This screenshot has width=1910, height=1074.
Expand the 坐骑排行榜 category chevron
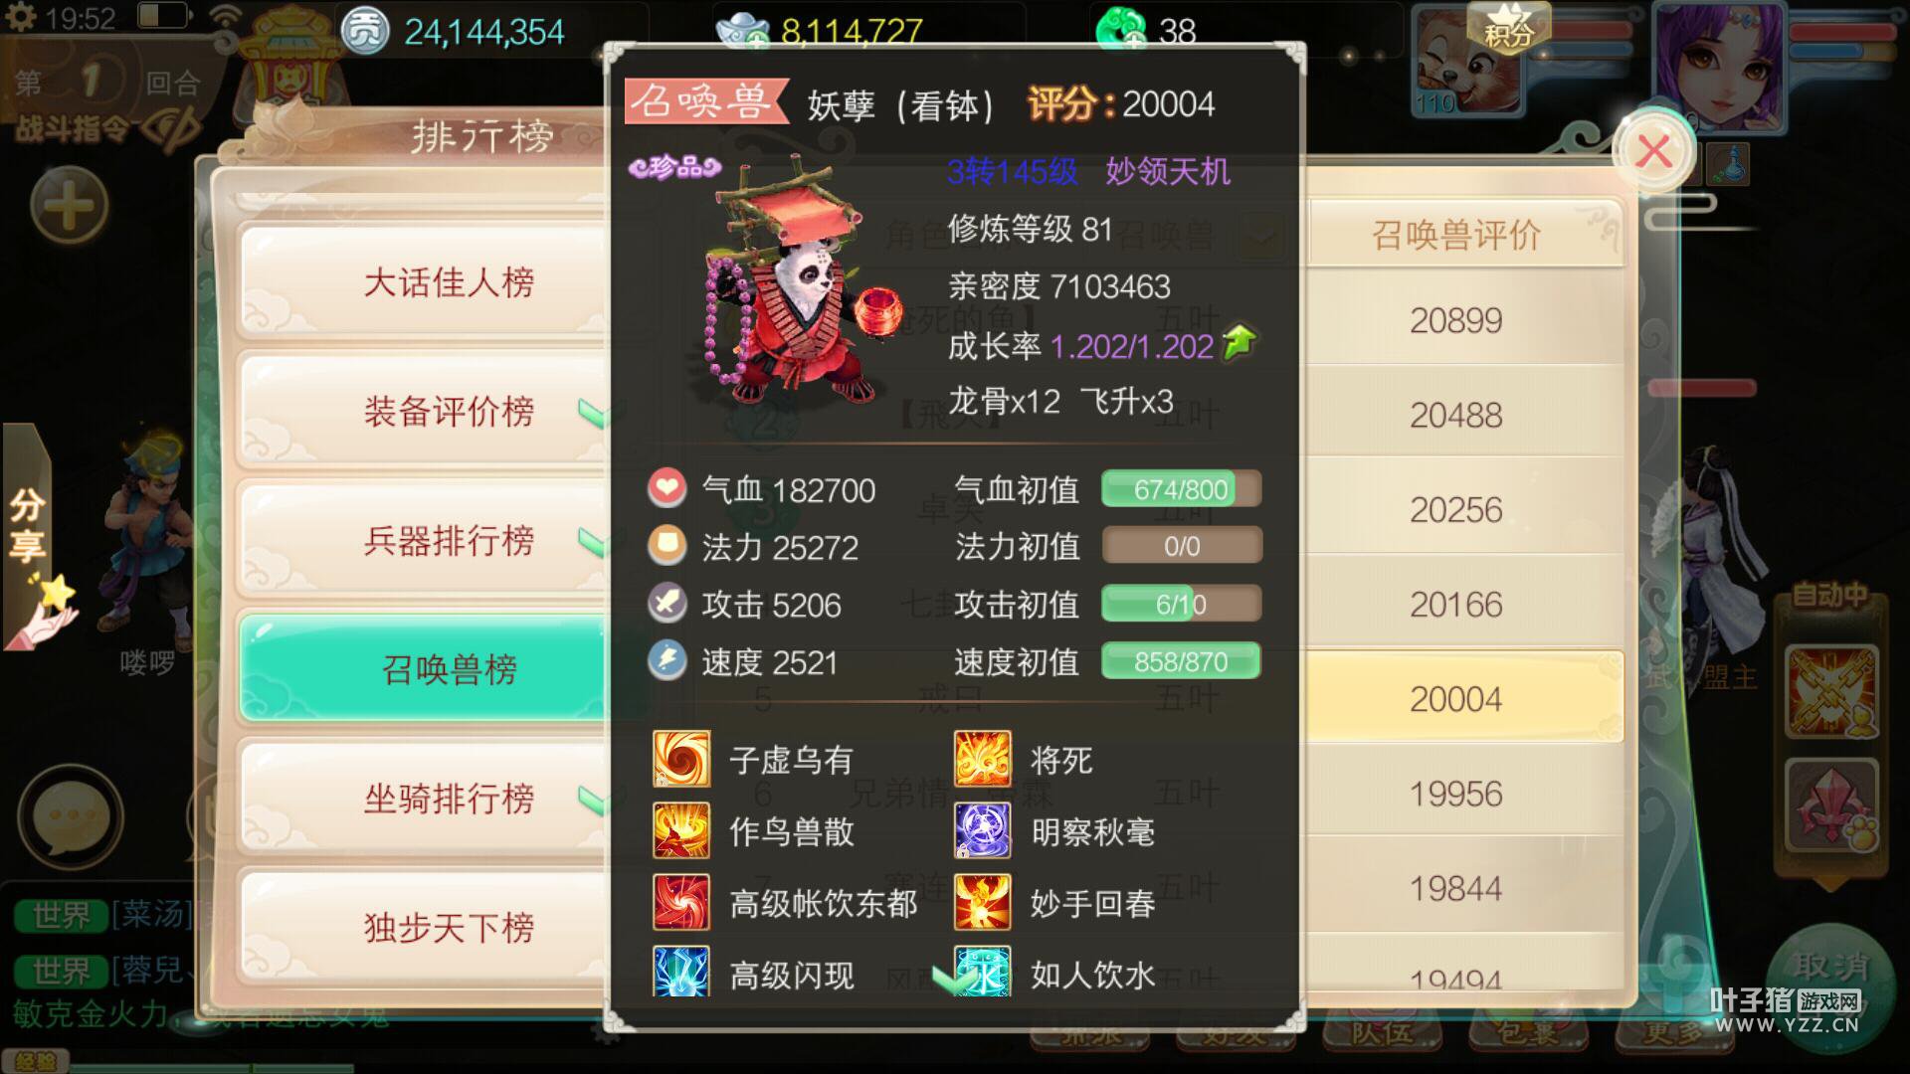coord(594,800)
